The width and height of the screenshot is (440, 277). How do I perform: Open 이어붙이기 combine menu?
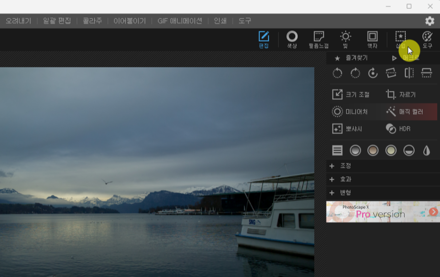[x=130, y=21]
